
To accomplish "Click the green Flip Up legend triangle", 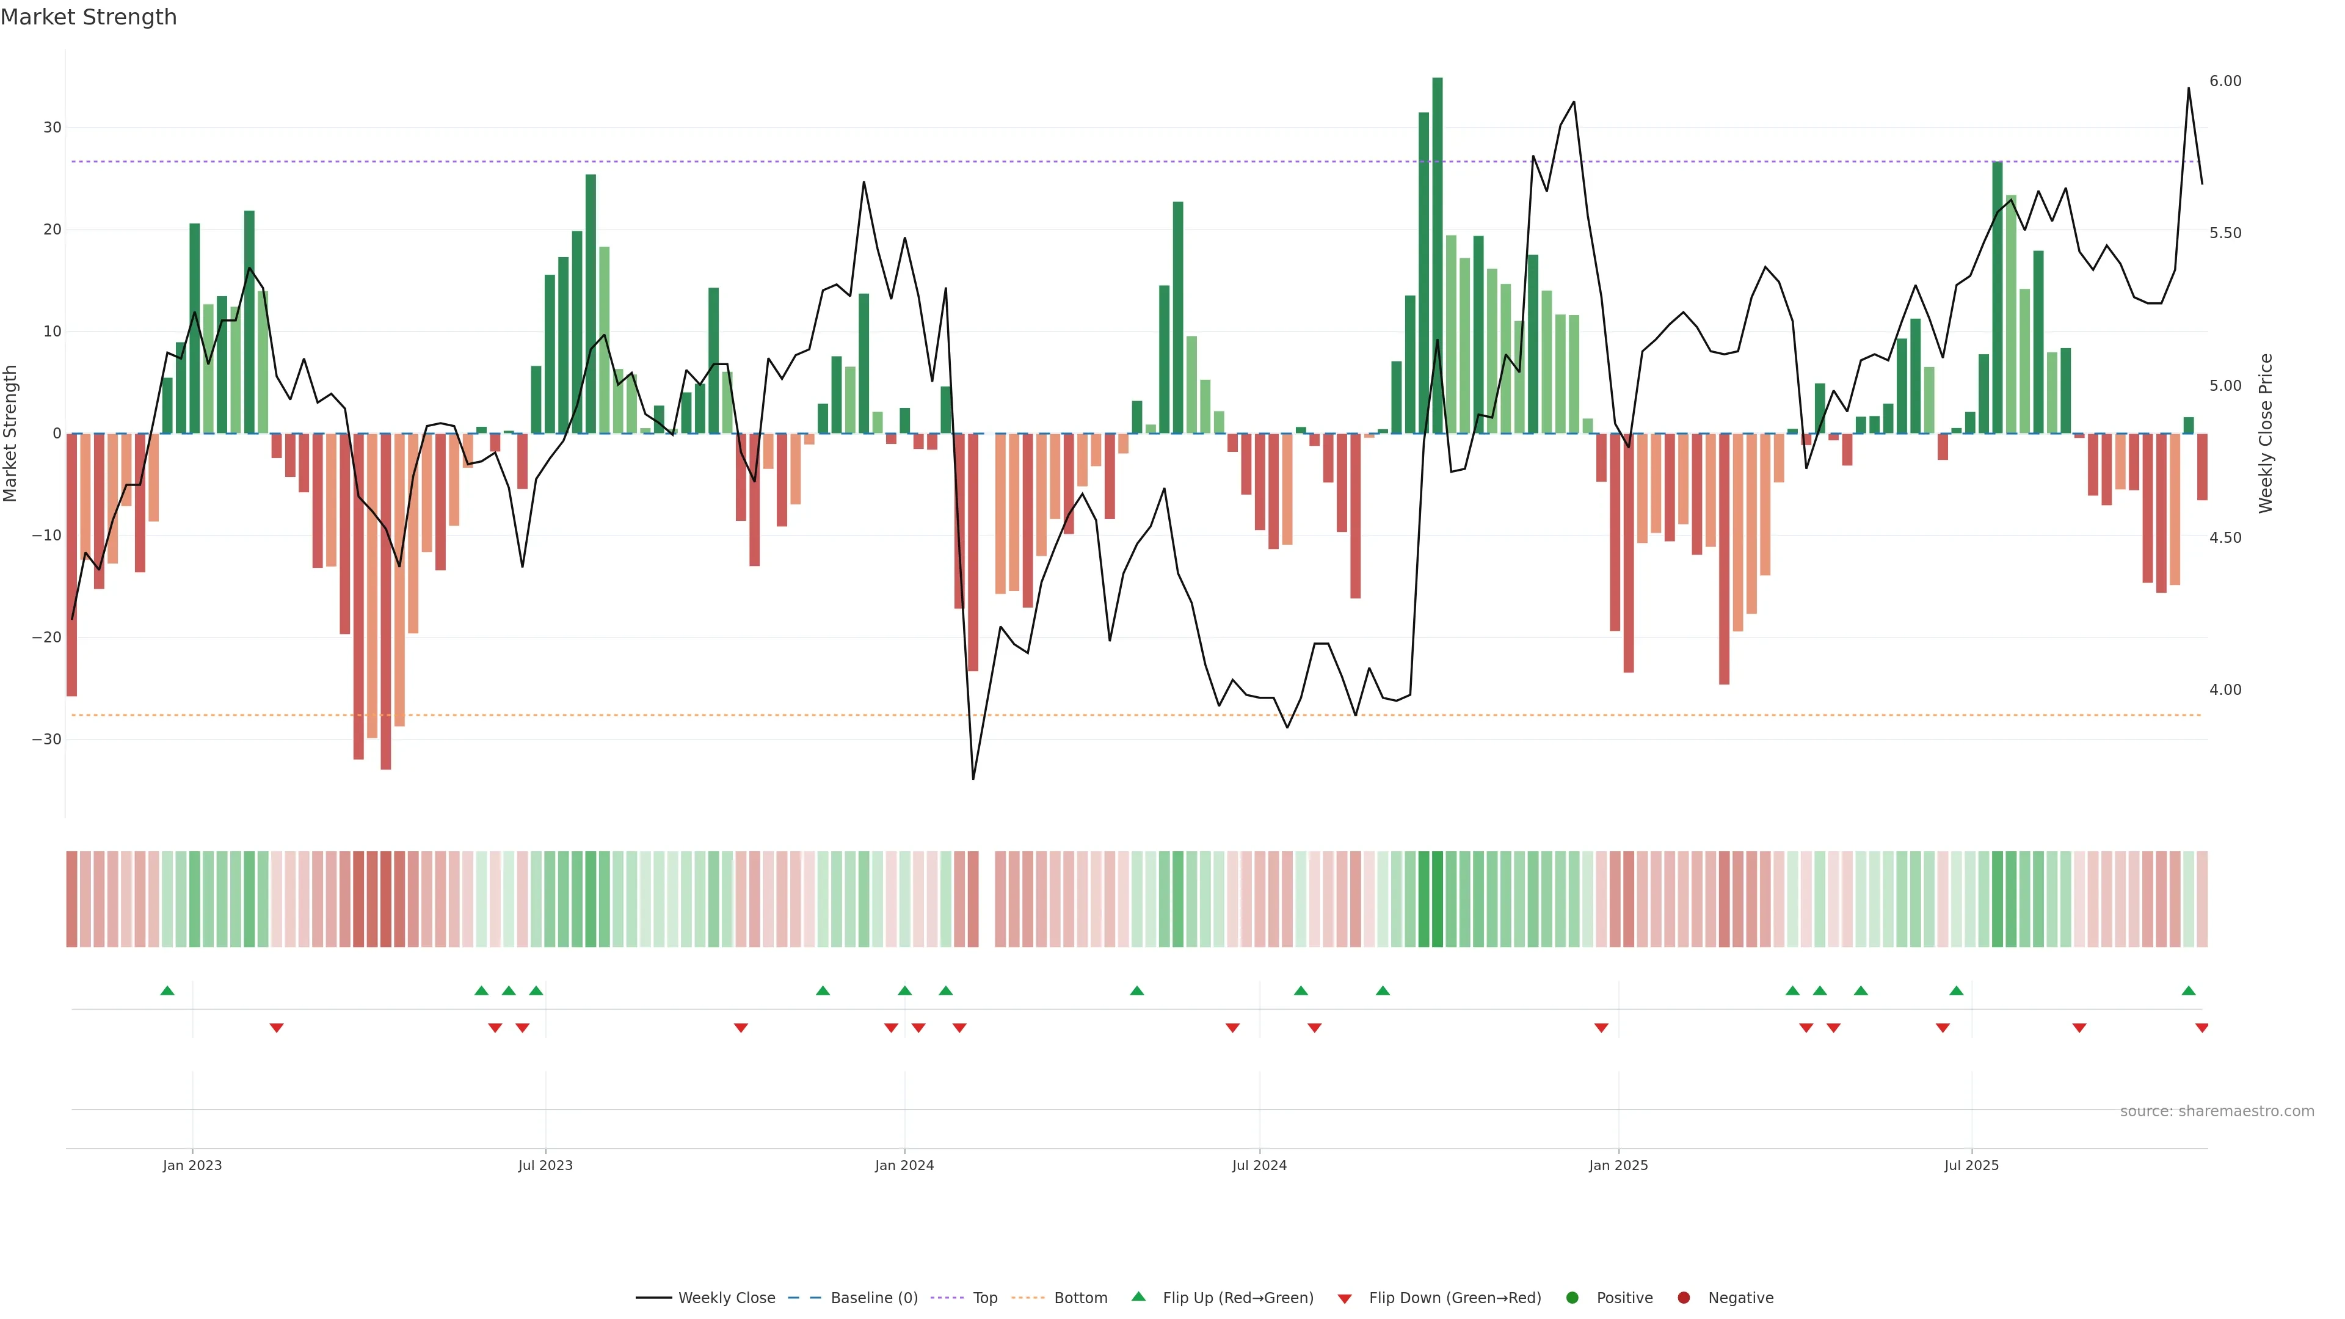I will pos(1138,1297).
